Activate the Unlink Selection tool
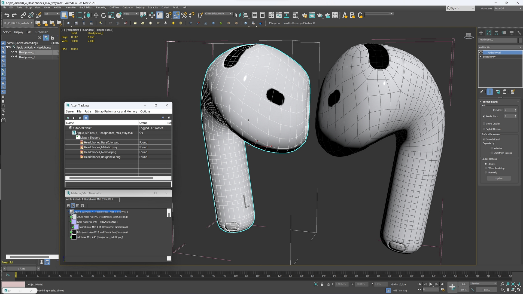 tap(31, 15)
